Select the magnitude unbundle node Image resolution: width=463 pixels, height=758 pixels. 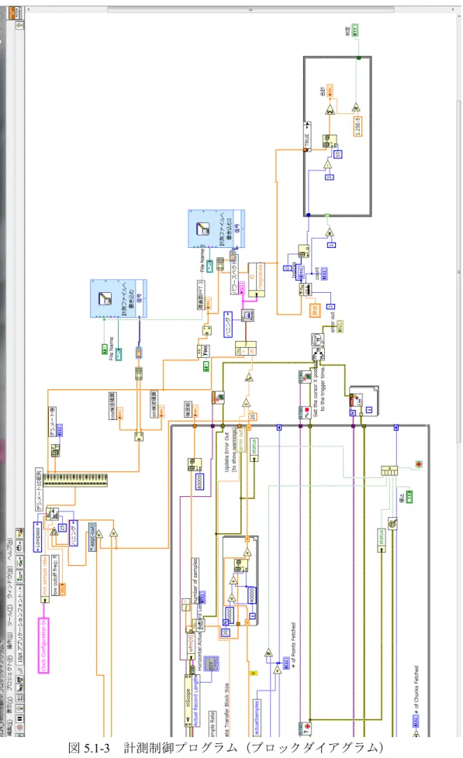click(257, 280)
